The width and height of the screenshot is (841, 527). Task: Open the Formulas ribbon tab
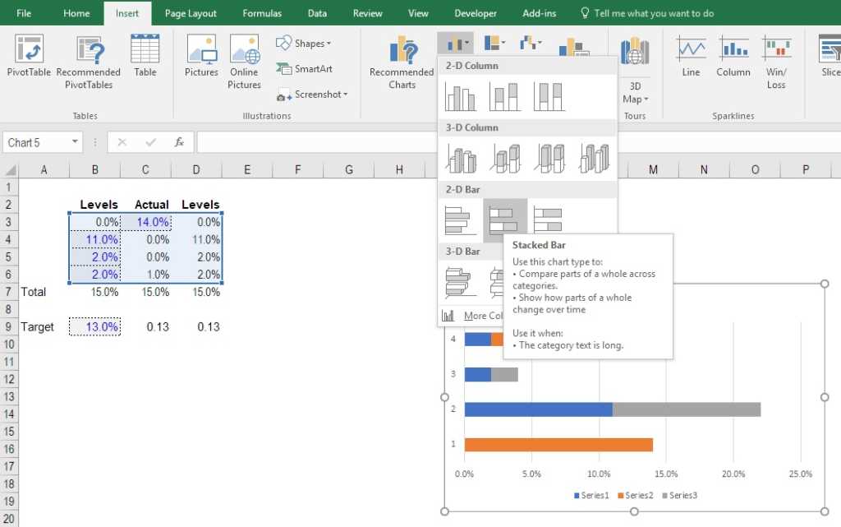(x=262, y=13)
